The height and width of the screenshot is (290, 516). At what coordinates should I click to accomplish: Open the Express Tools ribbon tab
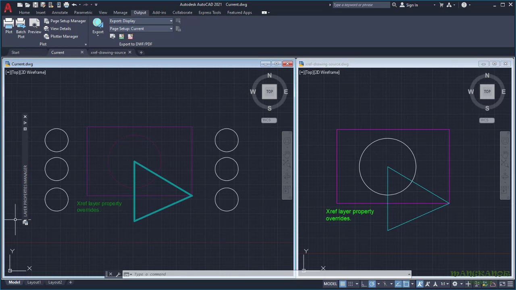(x=210, y=12)
